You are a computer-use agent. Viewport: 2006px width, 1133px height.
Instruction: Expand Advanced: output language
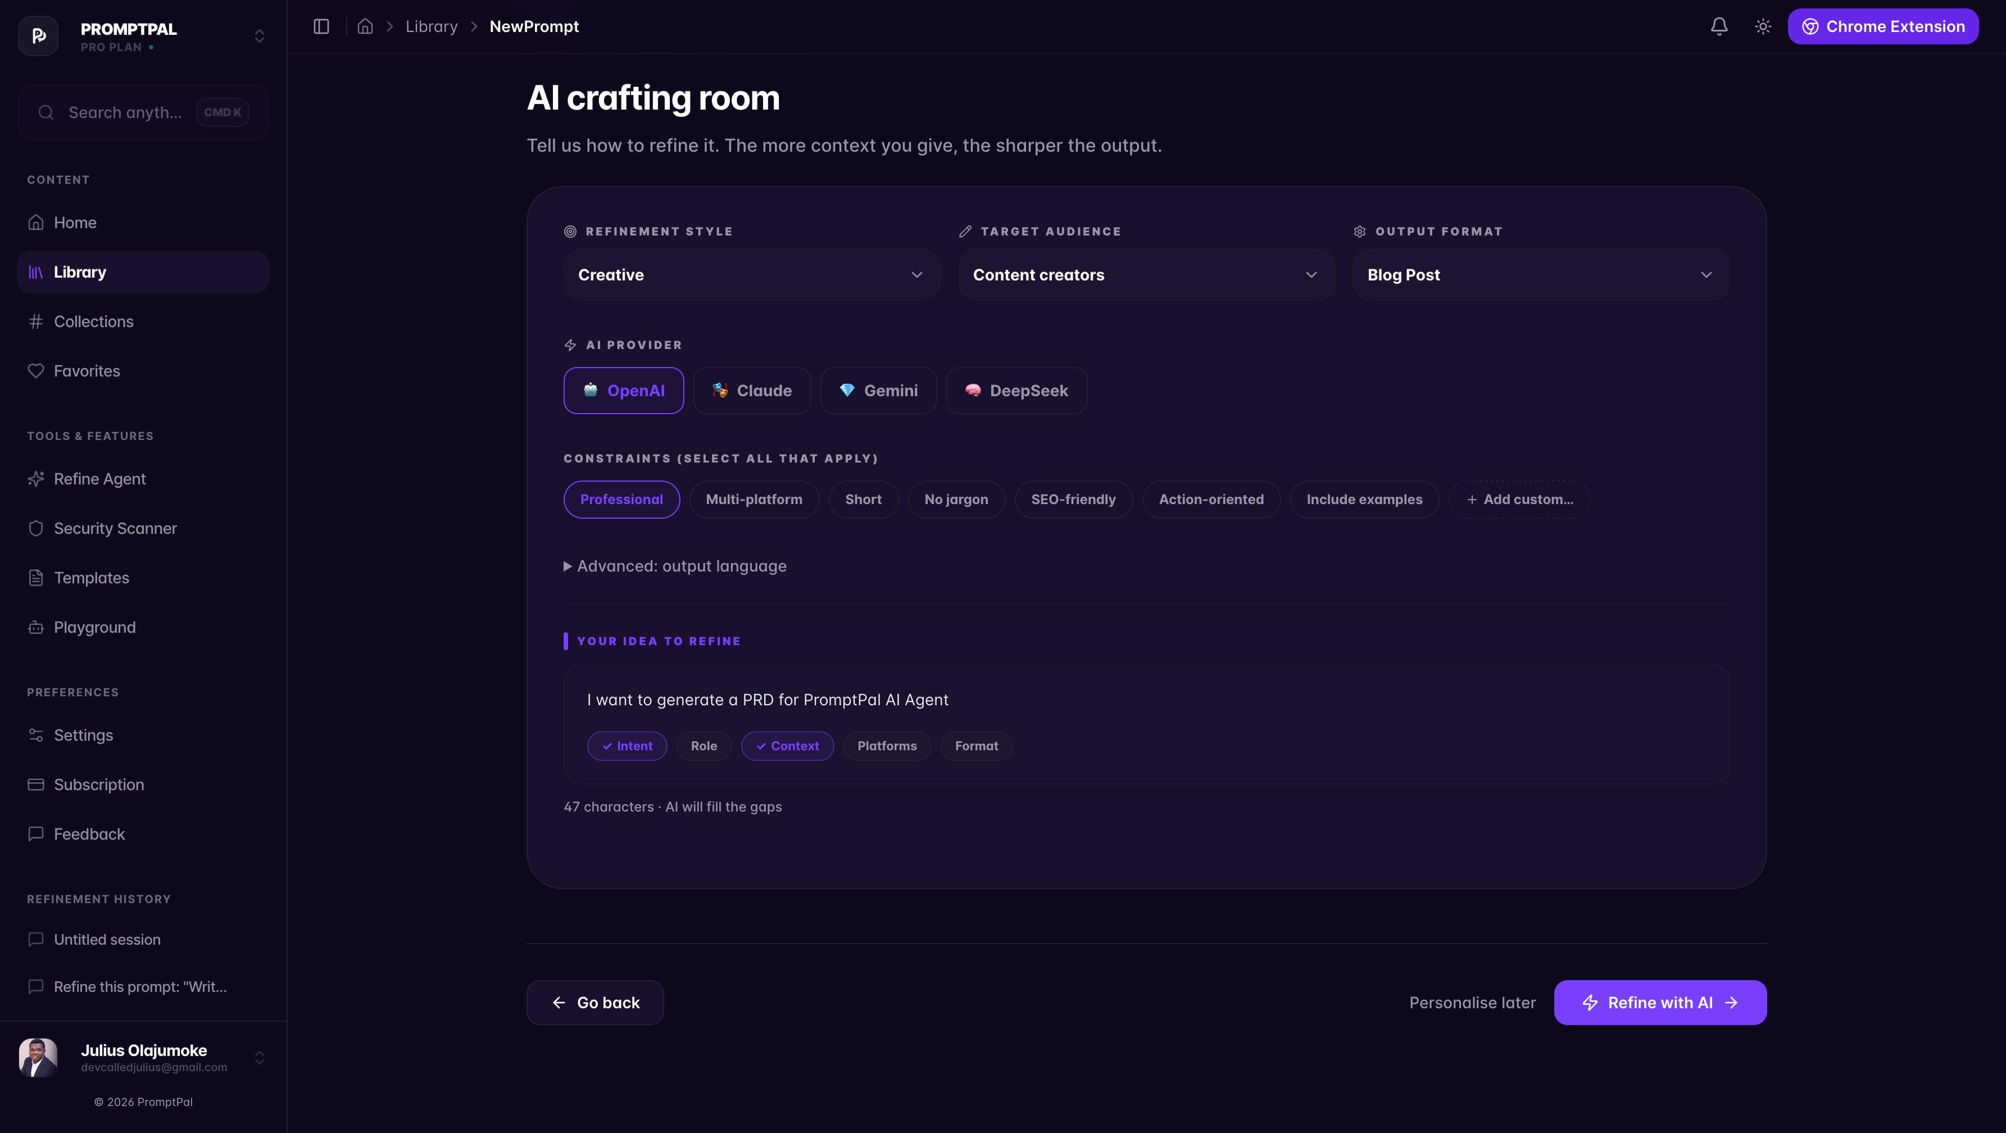[x=675, y=566]
